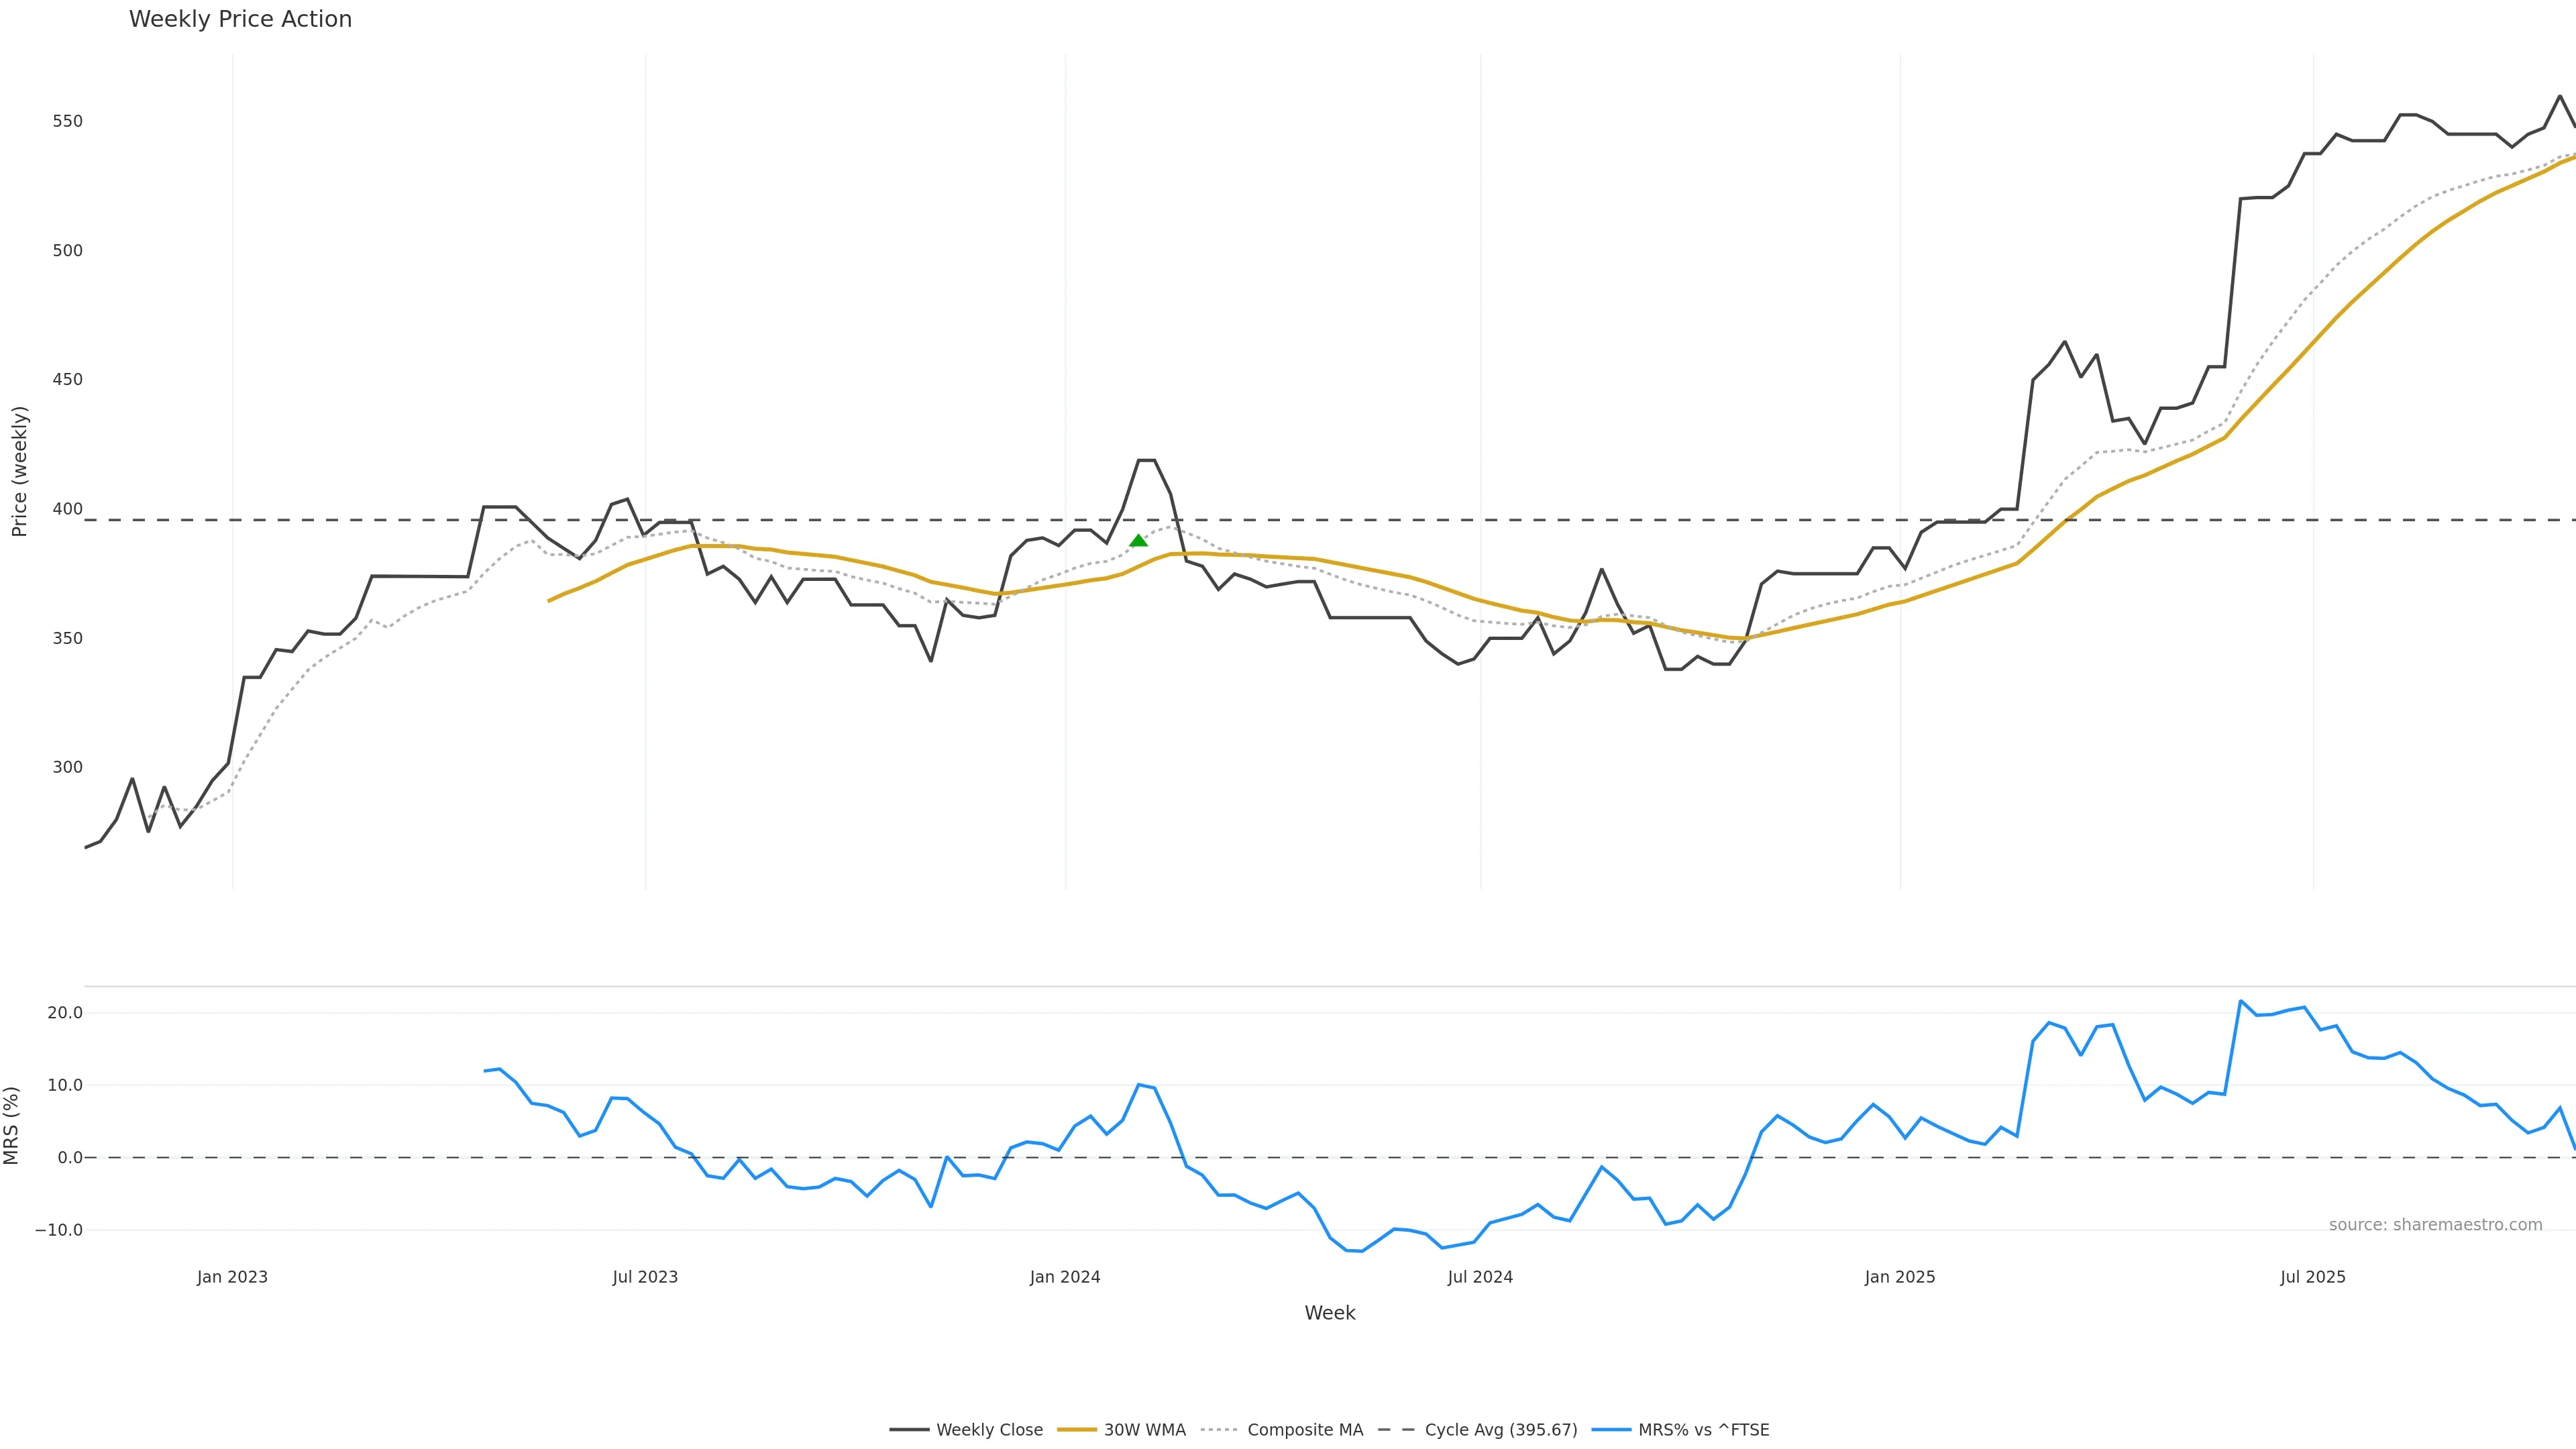2576x1449 pixels.
Task: Click the gold 30W WMA legend line swatch
Action: [x=1077, y=1430]
